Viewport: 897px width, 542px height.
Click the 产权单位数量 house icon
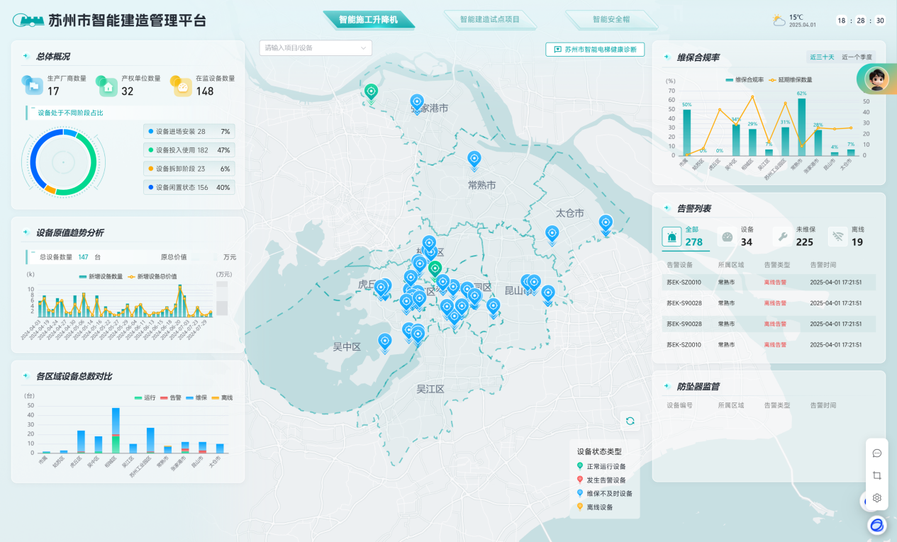(x=107, y=86)
